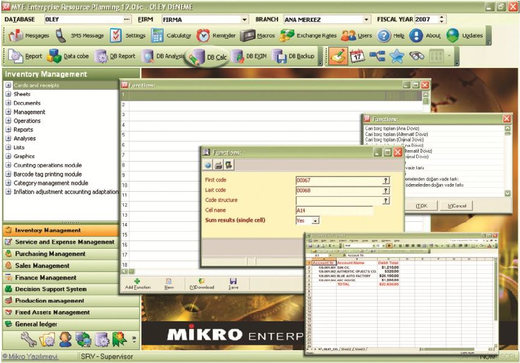This screenshot has height=363, width=520.
Task: Open Help from the toolbar
Action: 390,35
